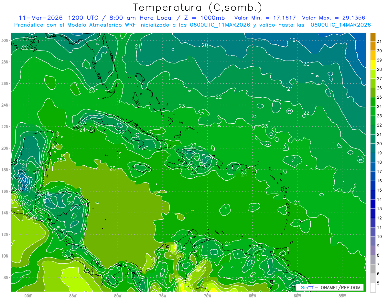Click the 'Valor Max. = 29.1356' value
The image size is (388, 300).
point(334,18)
